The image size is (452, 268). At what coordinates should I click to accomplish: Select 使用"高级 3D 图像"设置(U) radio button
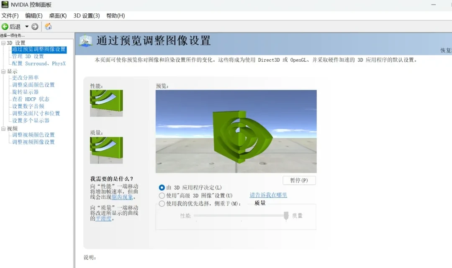[162, 195]
